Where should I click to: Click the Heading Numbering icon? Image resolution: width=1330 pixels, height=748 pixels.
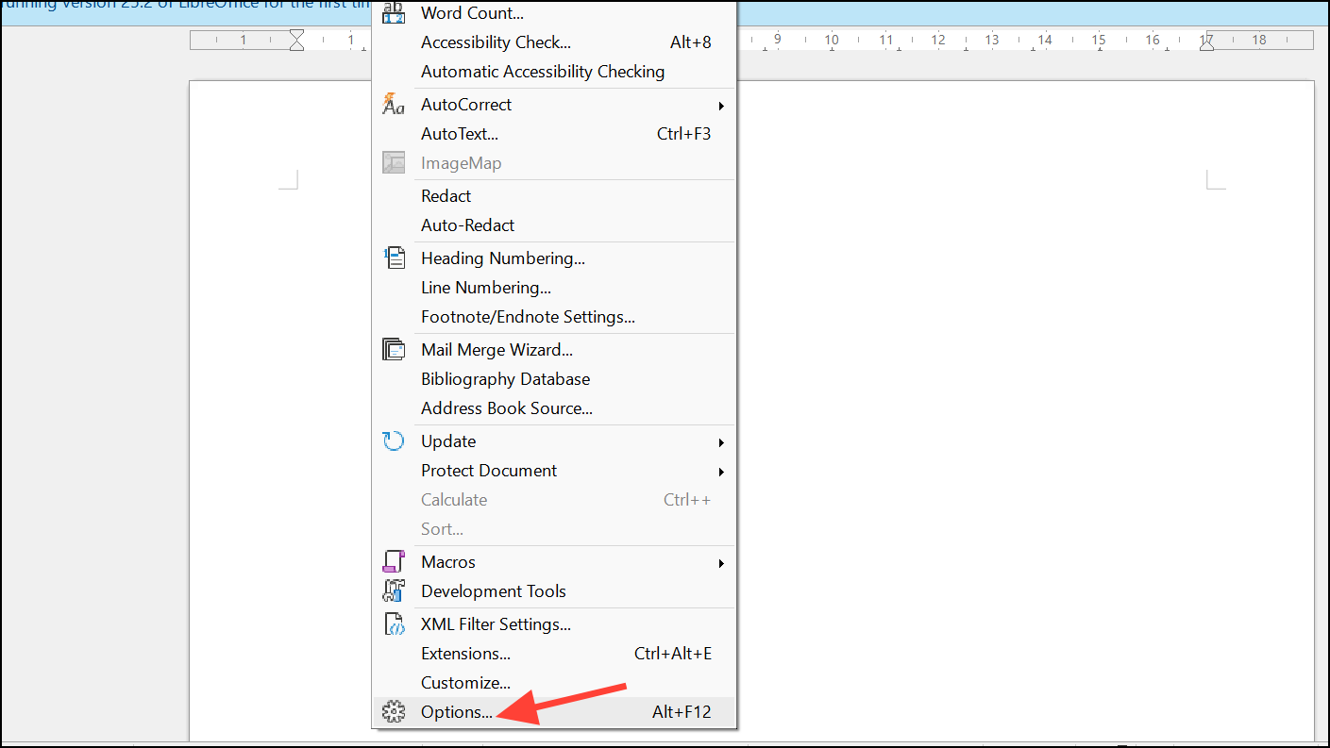coord(394,257)
